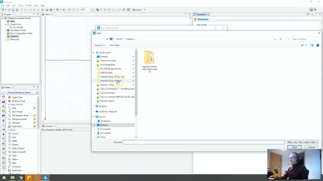Select 'Standard topics' in Quick access
This screenshot has height=181, width=323.
click(x=107, y=101)
